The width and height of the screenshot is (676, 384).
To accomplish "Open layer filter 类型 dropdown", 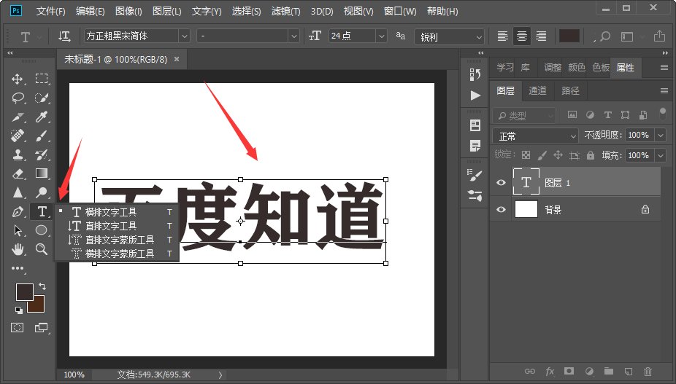I will coord(524,116).
